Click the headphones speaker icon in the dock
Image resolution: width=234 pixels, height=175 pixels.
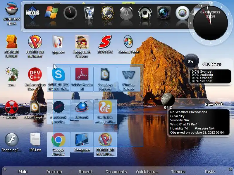click(x=145, y=13)
